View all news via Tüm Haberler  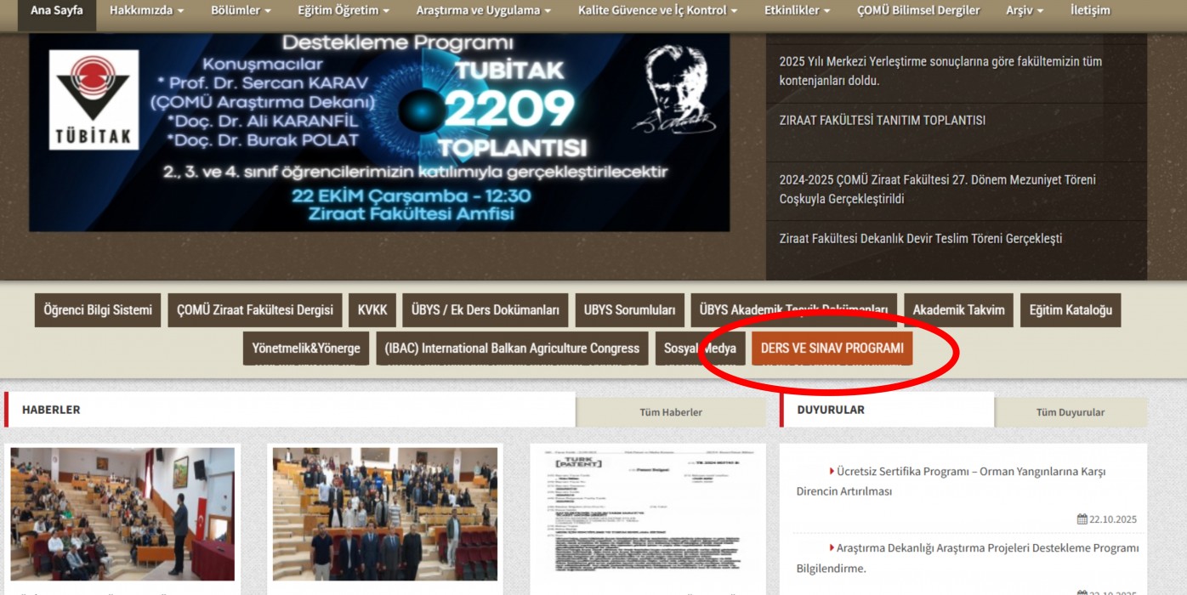[671, 412]
